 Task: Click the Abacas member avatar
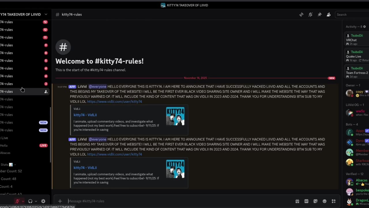(350, 182)
